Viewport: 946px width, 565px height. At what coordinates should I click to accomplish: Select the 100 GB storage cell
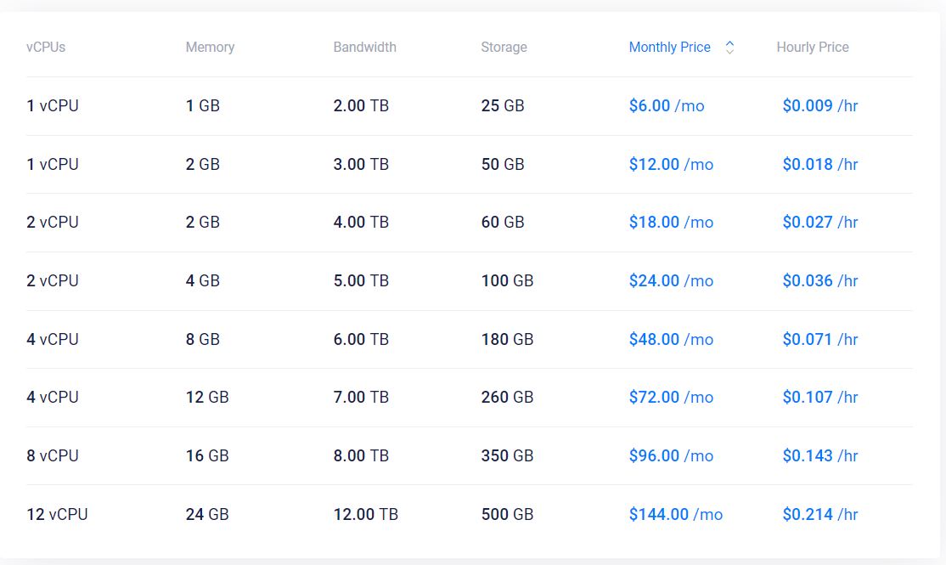pyautogui.click(x=506, y=280)
